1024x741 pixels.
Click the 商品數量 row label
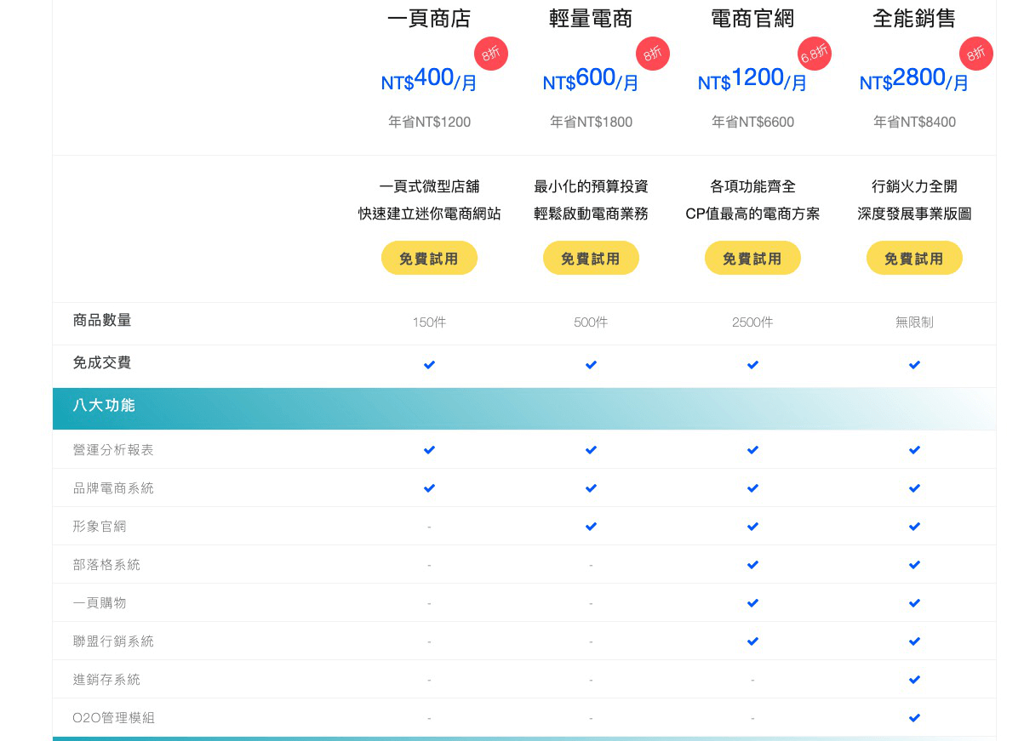click(102, 321)
